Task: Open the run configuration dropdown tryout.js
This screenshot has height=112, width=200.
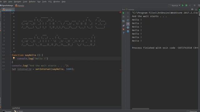Action: (x=174, y=6)
